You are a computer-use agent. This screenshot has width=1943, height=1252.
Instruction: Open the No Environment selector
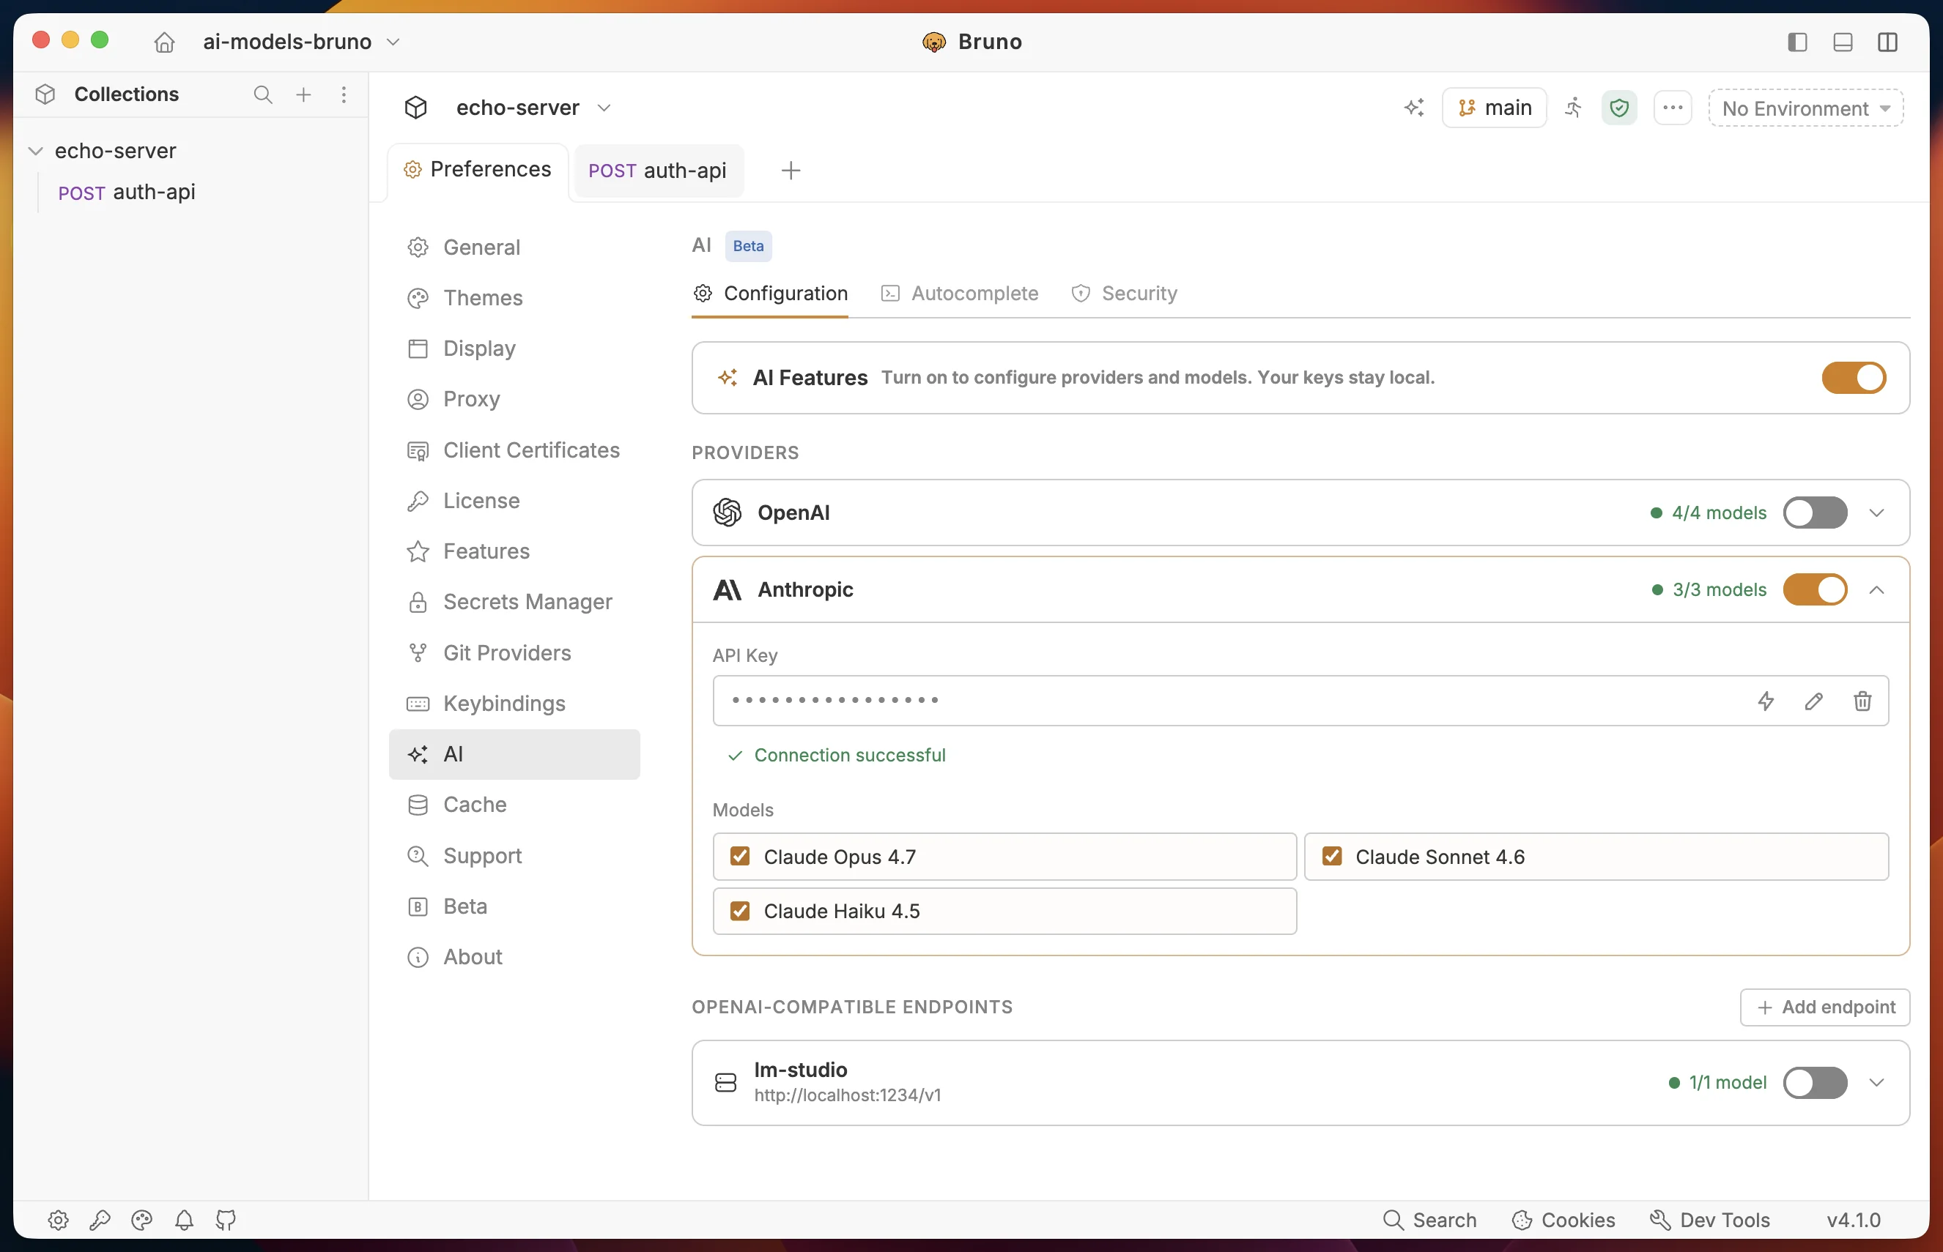point(1805,108)
